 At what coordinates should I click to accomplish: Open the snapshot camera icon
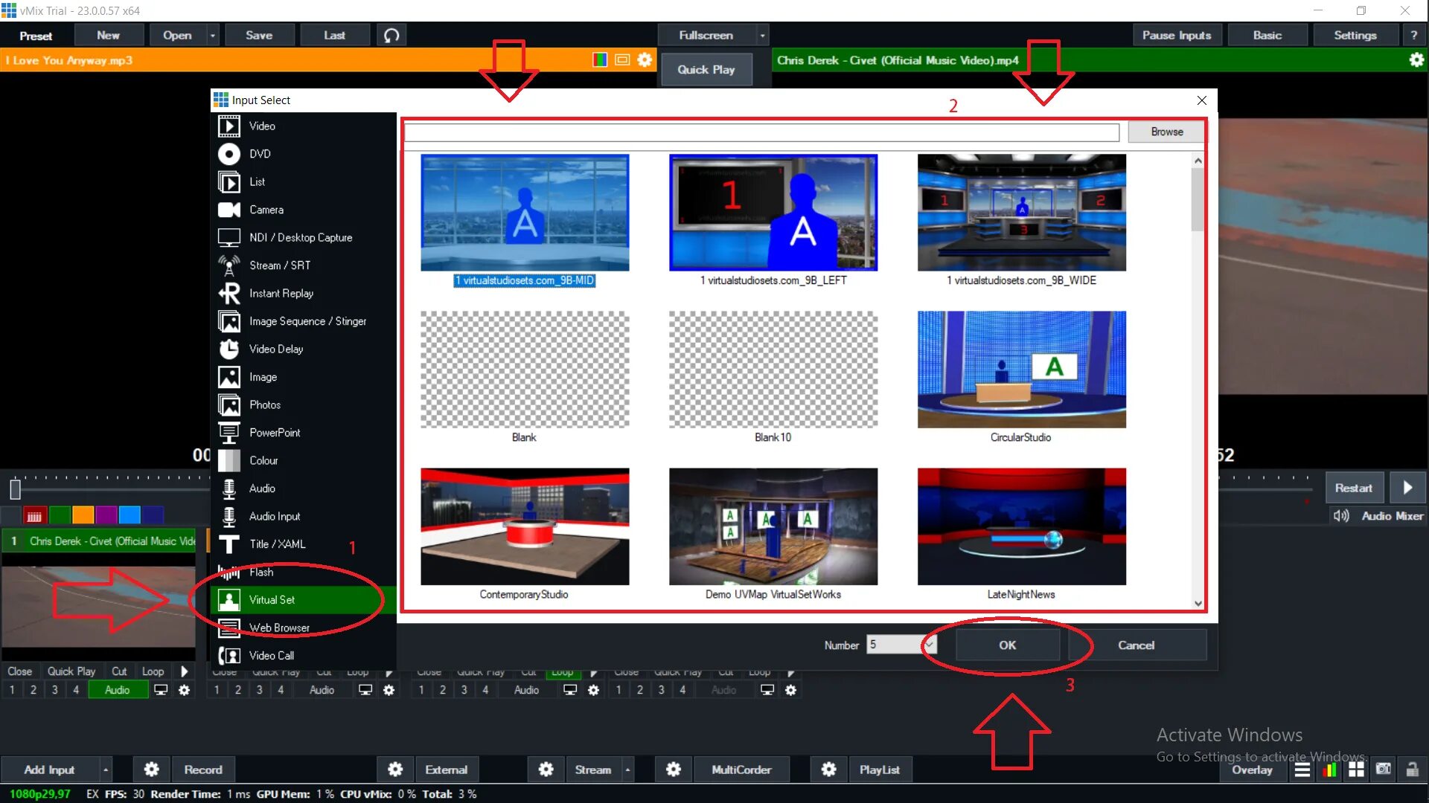pos(1383,770)
